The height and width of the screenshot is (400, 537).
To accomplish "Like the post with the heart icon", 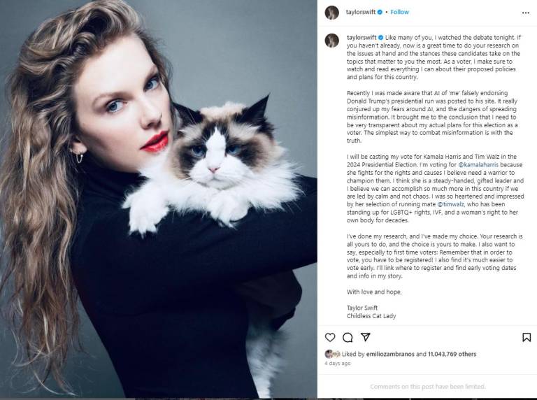I will [330, 337].
